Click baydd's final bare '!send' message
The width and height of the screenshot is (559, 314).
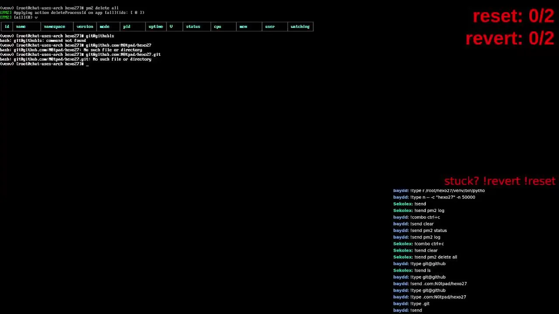pos(407,310)
